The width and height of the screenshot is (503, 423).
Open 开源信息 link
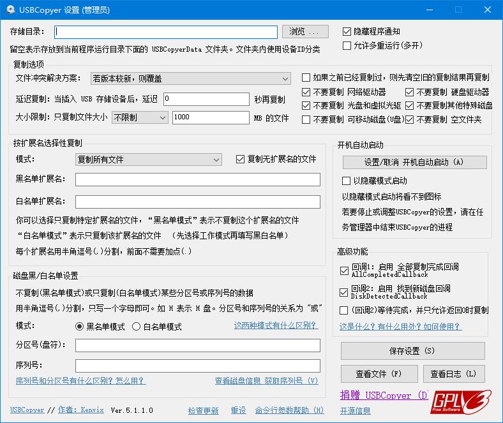tap(355, 411)
